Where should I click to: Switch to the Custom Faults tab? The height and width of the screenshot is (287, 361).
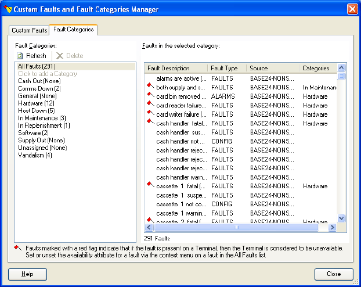click(x=30, y=30)
